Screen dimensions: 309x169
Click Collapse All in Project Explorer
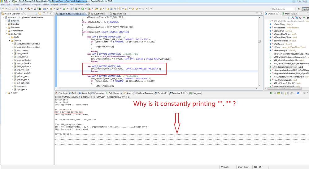pos(36,14)
